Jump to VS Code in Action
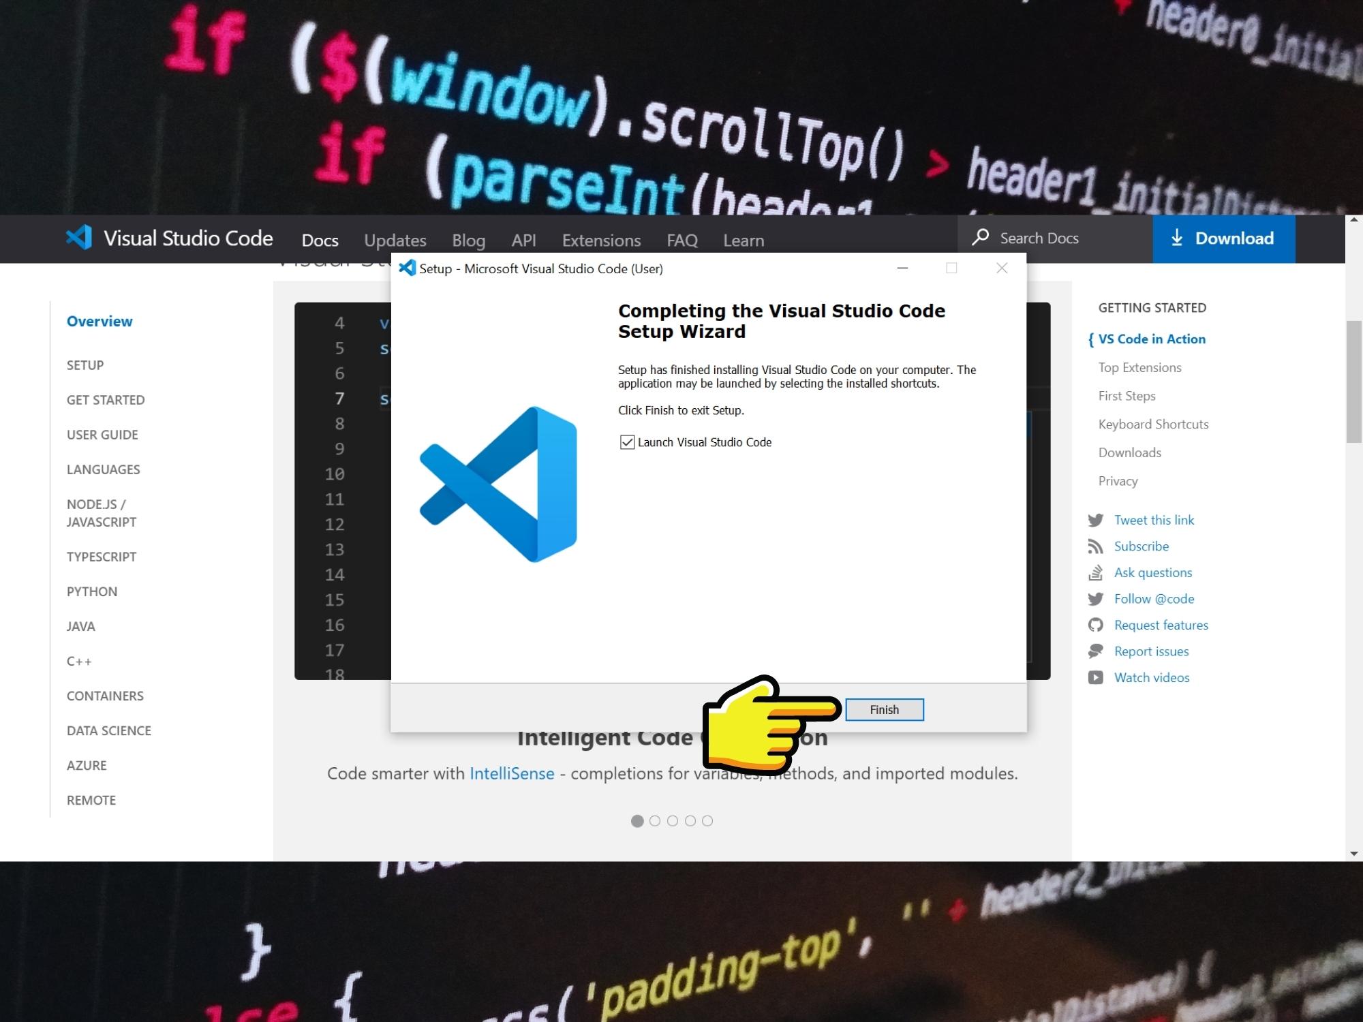 1152,339
